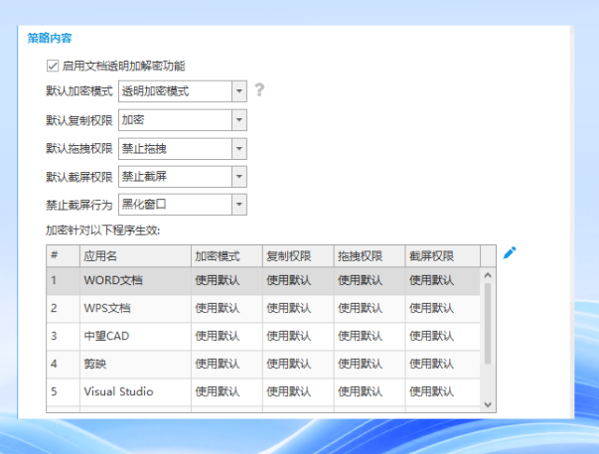This screenshot has height=454, width=599.
Task: Click 复制权限 cell of 中望CAD row
Action: click(x=298, y=336)
